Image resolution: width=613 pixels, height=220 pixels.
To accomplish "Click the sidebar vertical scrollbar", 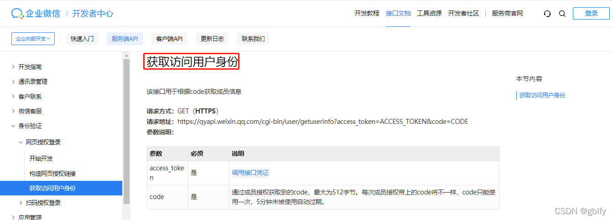I will (x=126, y=131).
